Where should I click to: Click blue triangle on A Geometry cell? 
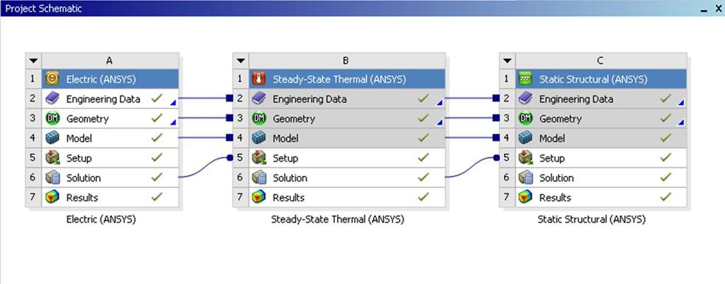coord(173,123)
